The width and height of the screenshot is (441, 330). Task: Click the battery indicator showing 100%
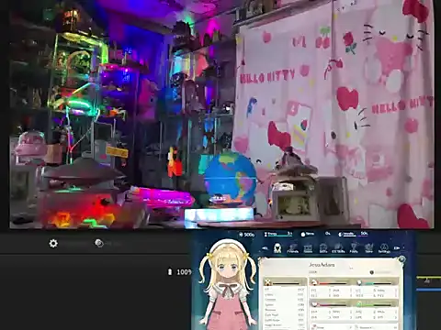pos(179,272)
